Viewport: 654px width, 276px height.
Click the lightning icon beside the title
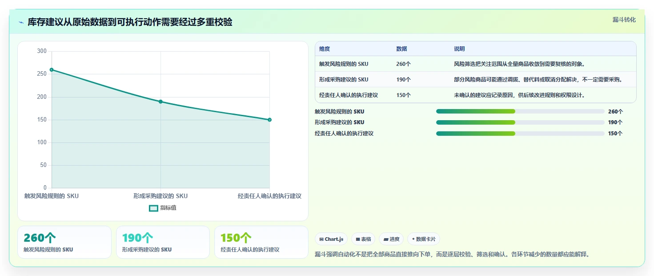21,22
